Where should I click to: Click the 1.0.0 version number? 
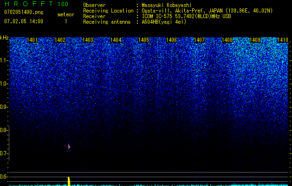(63, 4)
